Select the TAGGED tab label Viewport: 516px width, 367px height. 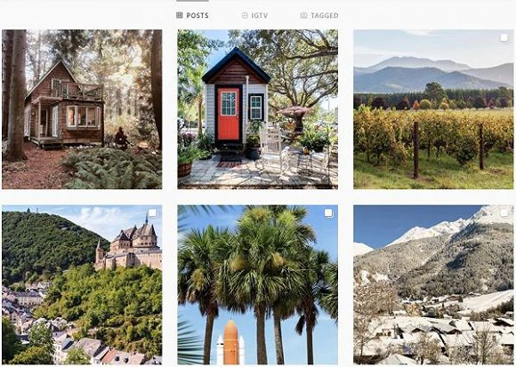tap(325, 15)
